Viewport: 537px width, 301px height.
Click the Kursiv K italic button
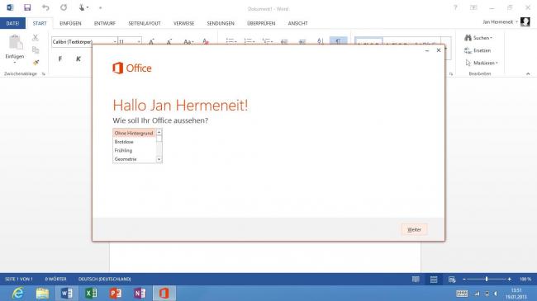pos(78,59)
